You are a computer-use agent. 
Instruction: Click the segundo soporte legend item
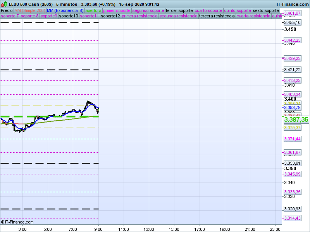pos(148,10)
